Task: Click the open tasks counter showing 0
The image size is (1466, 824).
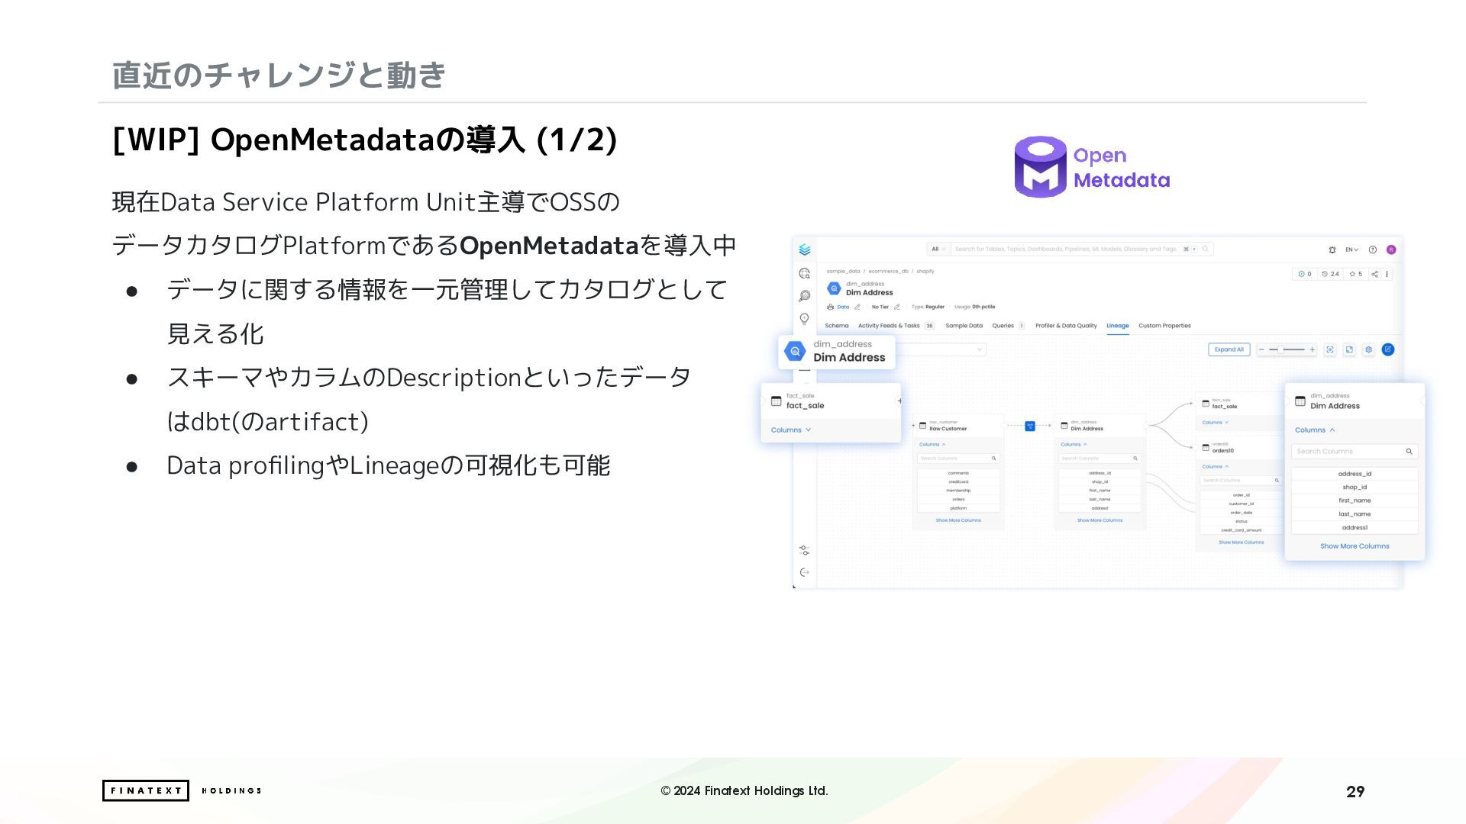Action: pyautogui.click(x=1304, y=274)
